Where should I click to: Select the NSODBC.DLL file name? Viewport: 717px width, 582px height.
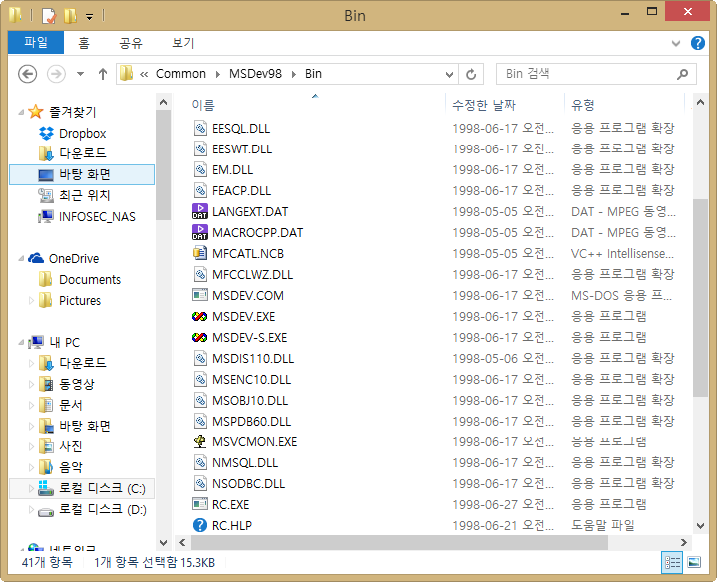(x=248, y=483)
